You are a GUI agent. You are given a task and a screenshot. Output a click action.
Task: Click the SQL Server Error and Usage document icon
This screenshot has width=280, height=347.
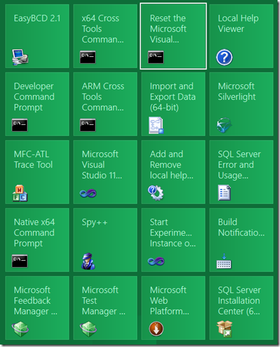click(224, 193)
